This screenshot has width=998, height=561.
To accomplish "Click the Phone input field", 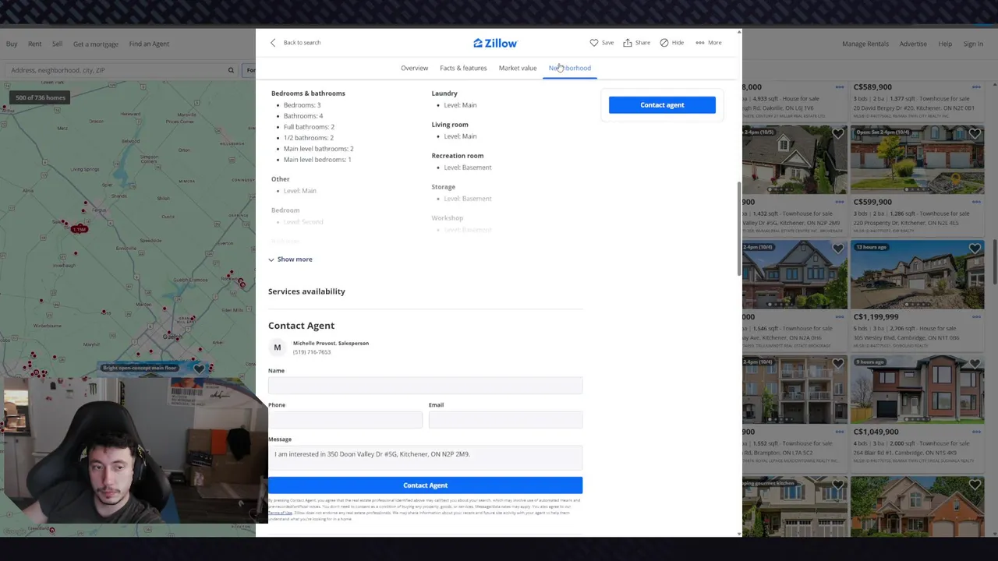I will point(345,419).
